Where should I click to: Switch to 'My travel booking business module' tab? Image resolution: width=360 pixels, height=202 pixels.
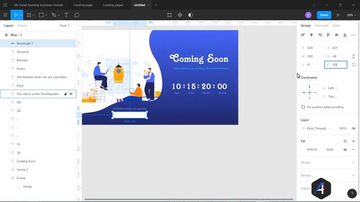coord(39,5)
